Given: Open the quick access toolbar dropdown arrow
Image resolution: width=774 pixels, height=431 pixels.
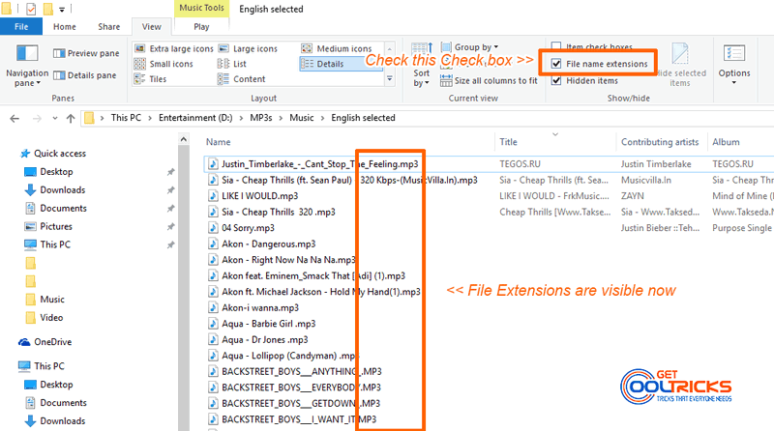Looking at the screenshot, I should coord(62,9).
